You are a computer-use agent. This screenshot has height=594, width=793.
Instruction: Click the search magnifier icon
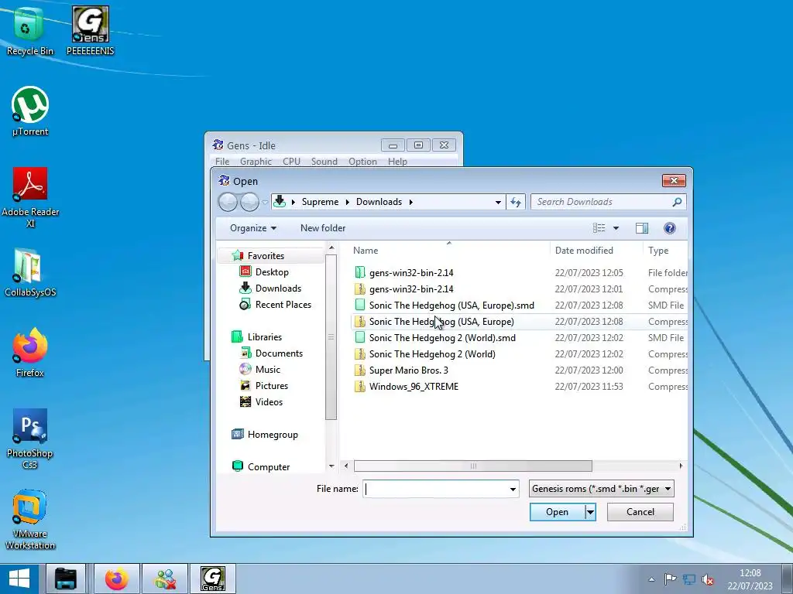click(x=677, y=202)
